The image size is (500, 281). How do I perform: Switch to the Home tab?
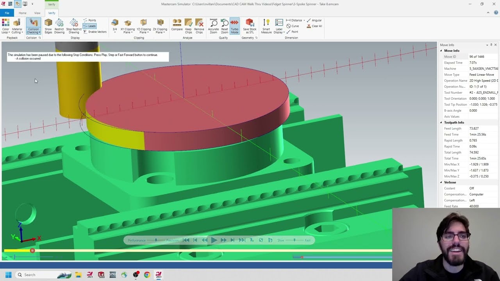pyautogui.click(x=23, y=13)
